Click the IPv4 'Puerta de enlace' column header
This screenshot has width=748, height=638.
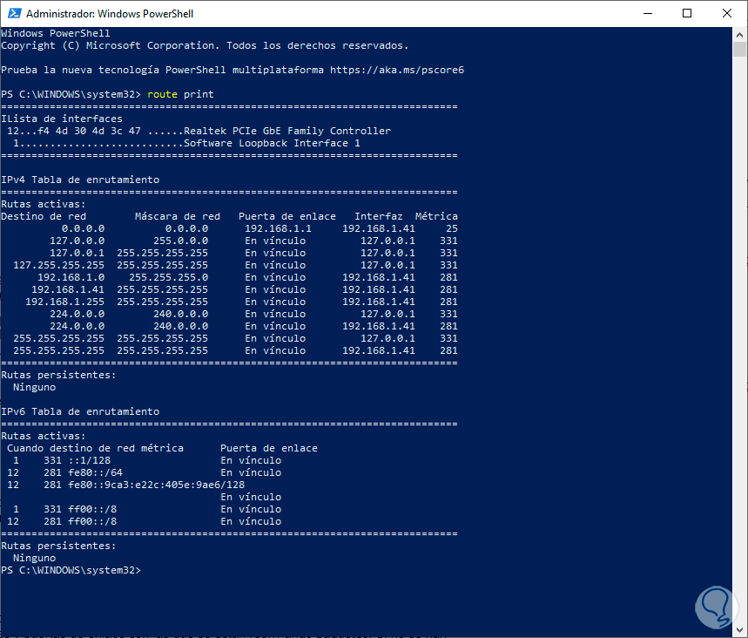tap(287, 216)
